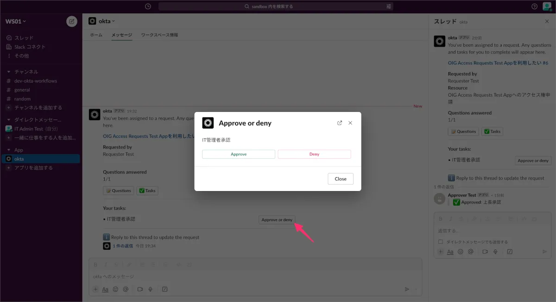Record video clip in thread reply box
Screen dimensions: 556x302
[485, 252]
